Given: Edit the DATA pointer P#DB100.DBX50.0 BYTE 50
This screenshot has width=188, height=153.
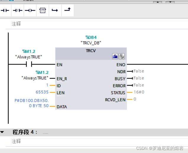Looking at the screenshot, I should click(x=32, y=103).
